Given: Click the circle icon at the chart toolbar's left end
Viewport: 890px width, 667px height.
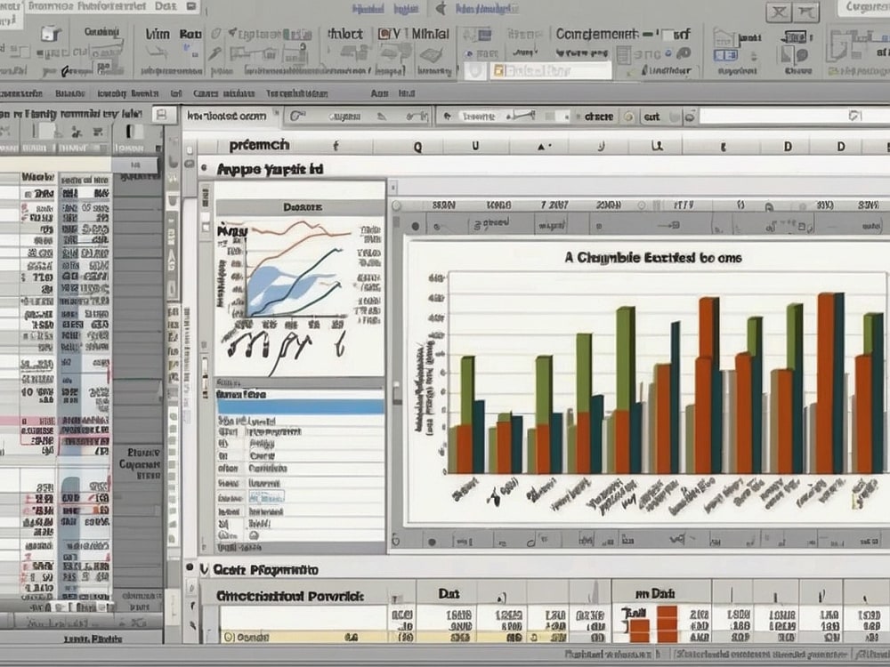Looking at the screenshot, I should point(396,205).
